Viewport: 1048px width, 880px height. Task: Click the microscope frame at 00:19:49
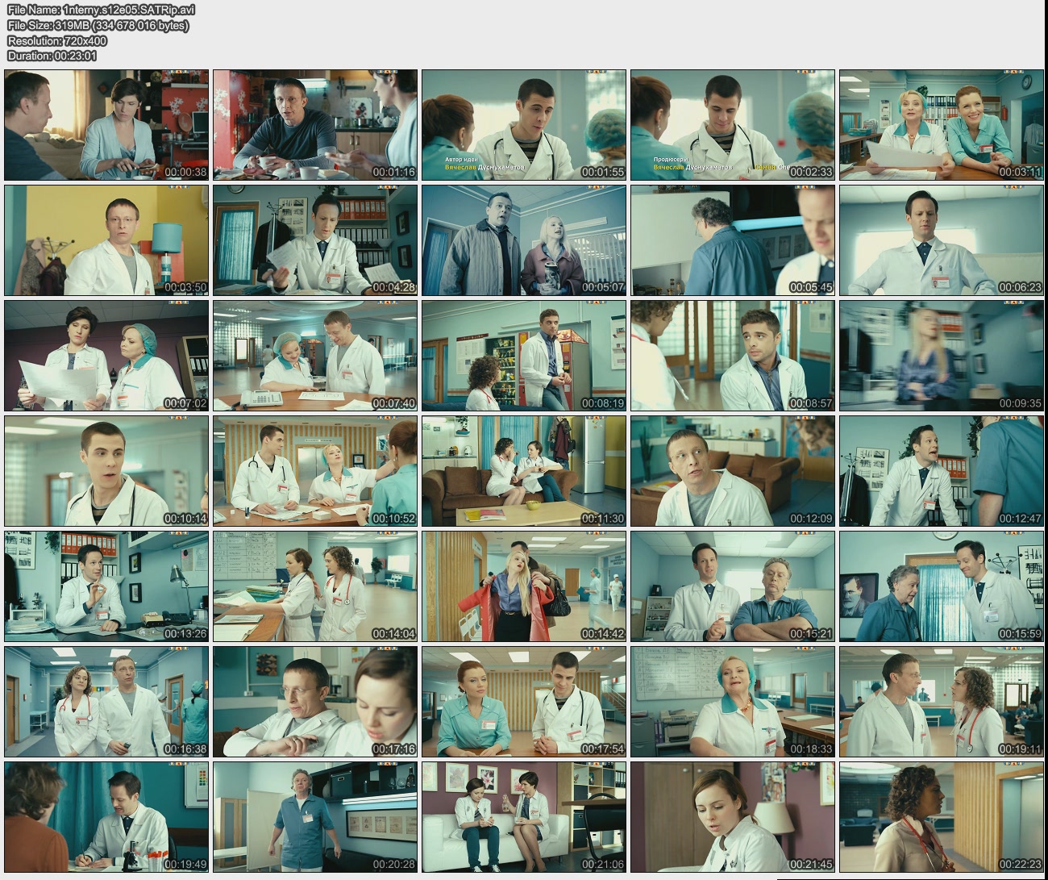106,817
